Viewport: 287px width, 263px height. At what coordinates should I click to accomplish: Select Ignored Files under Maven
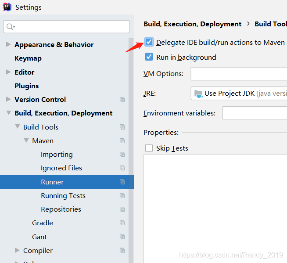tap(61, 168)
